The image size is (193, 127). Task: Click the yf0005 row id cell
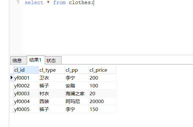coord(26,109)
